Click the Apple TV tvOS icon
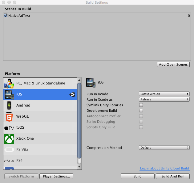This screenshot has width=194, height=183. tap(9, 128)
